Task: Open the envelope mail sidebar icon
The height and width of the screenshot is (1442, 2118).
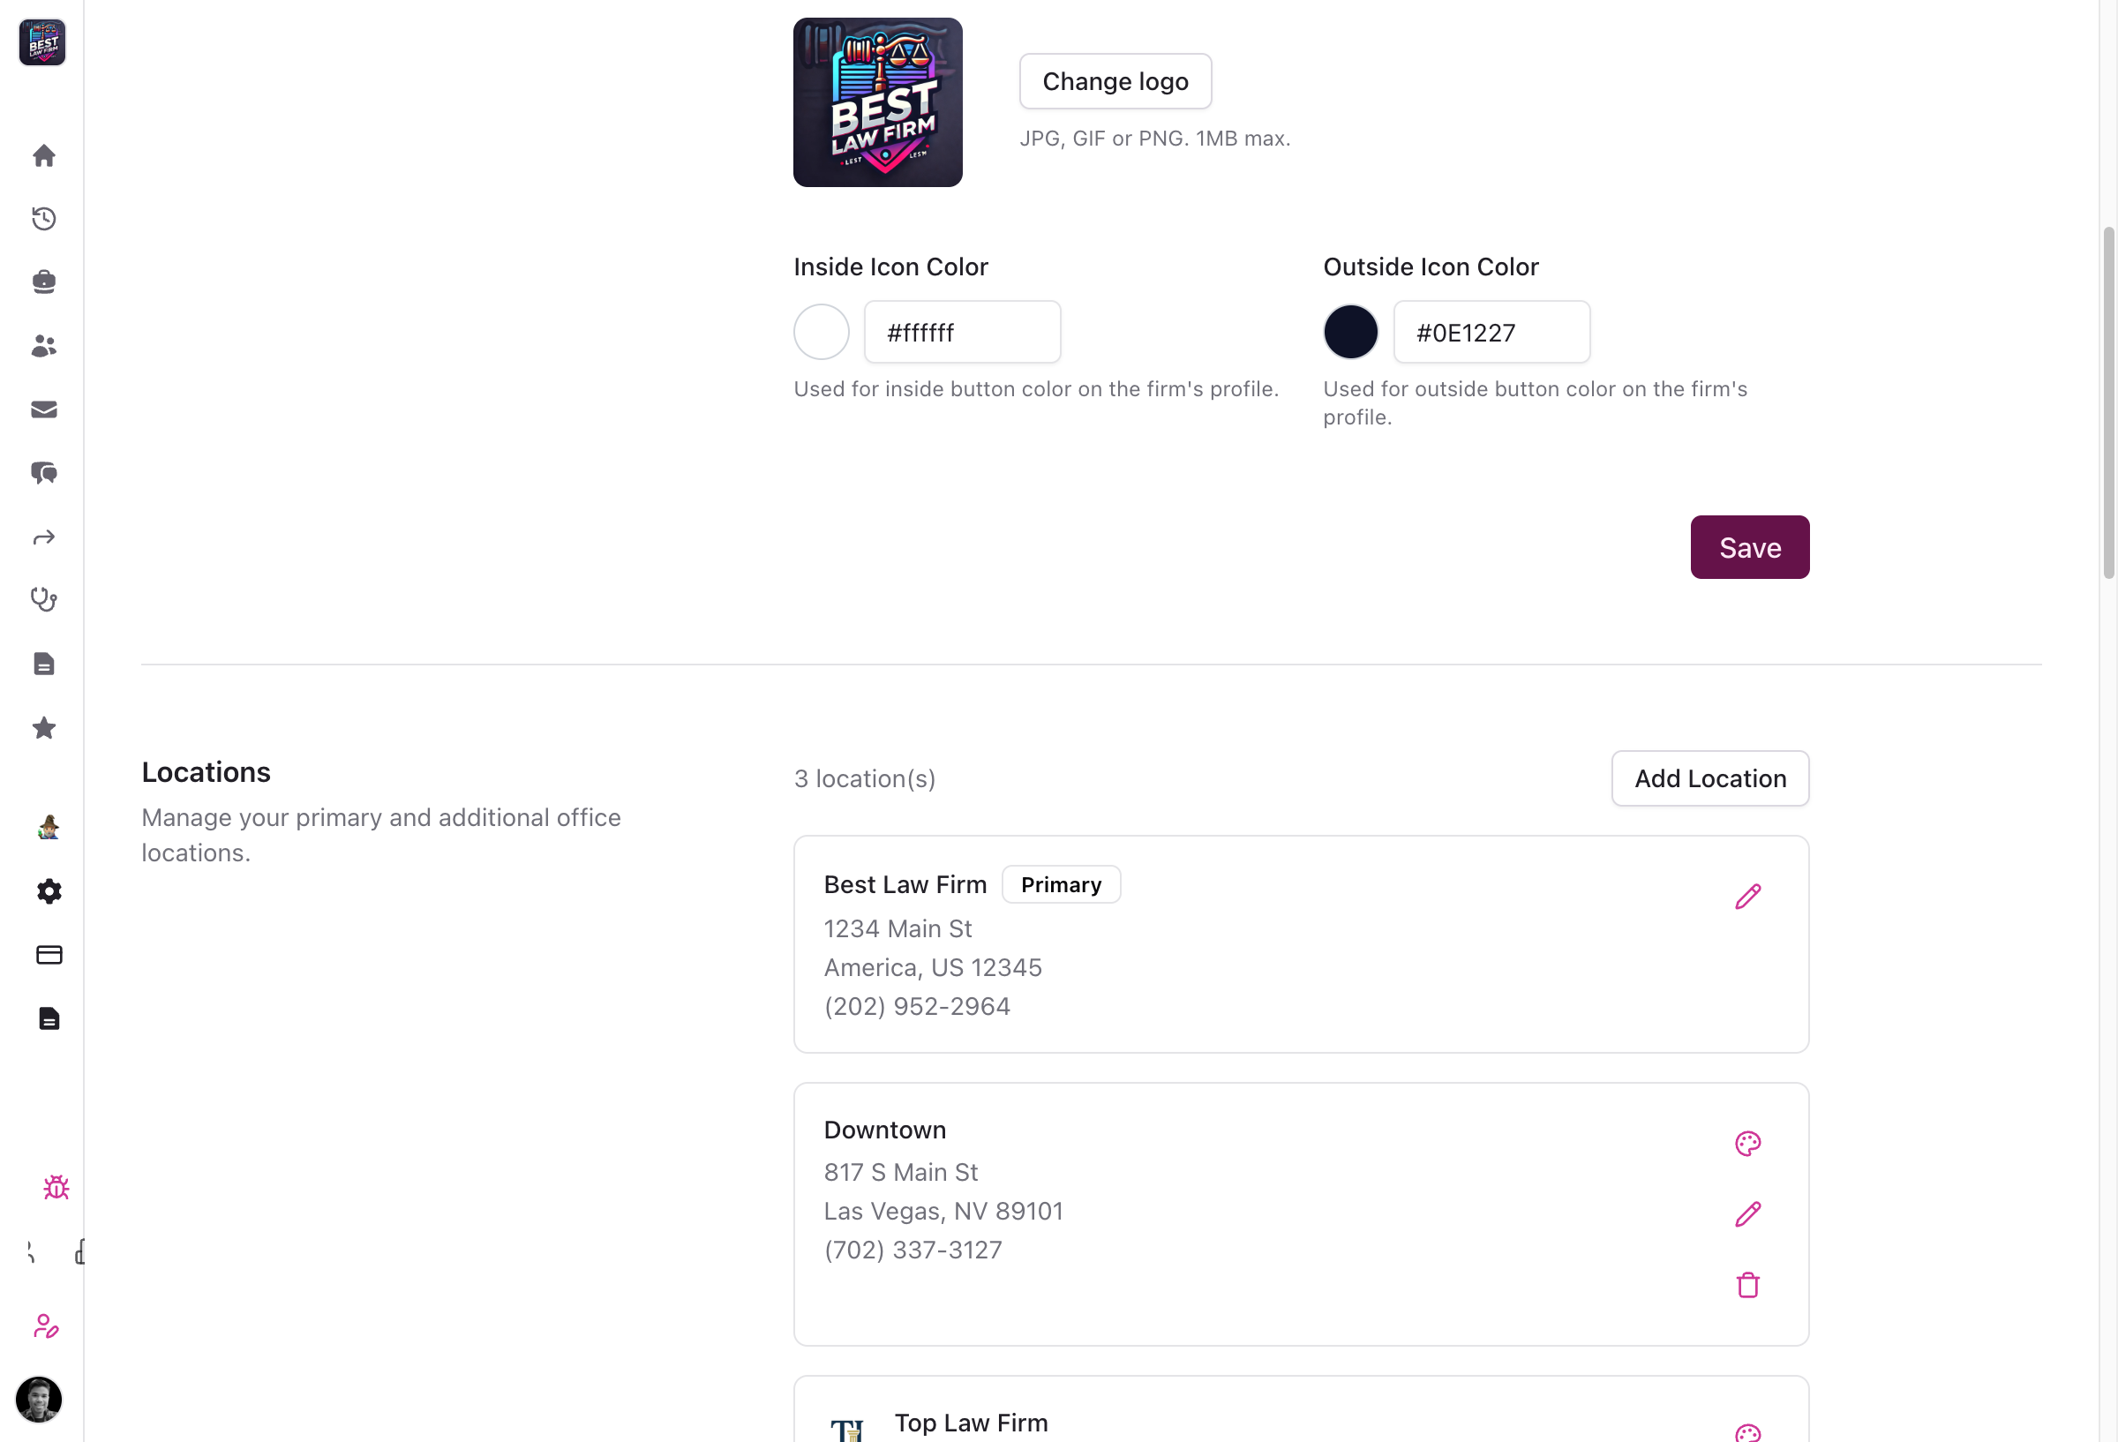Action: click(44, 409)
